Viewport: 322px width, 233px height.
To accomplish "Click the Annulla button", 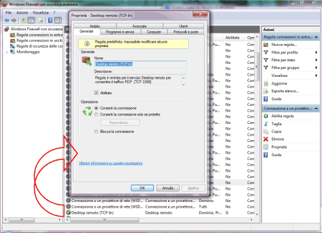I will click(167, 188).
